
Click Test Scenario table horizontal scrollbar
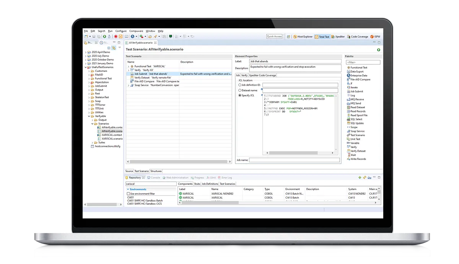pyautogui.click(x=179, y=162)
